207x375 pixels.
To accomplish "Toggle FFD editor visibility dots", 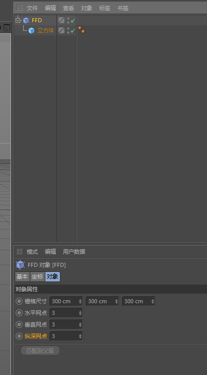I will (68, 20).
